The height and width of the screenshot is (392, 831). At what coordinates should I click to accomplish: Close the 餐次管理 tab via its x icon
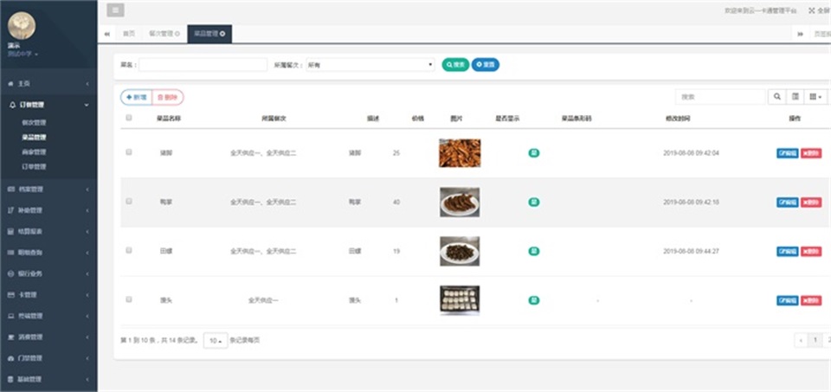[x=177, y=34]
